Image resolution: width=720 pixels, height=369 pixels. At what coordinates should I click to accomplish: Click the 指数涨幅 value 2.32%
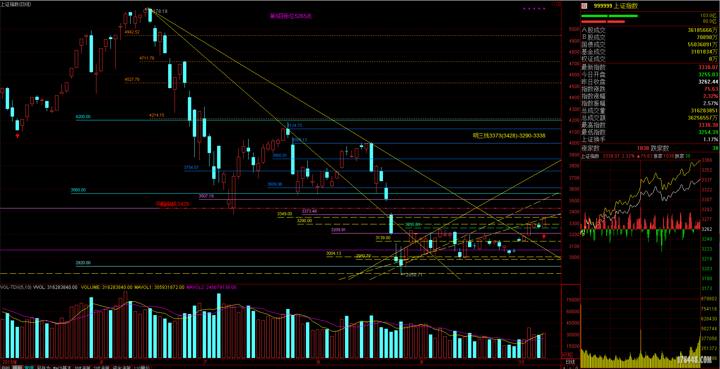(x=711, y=96)
